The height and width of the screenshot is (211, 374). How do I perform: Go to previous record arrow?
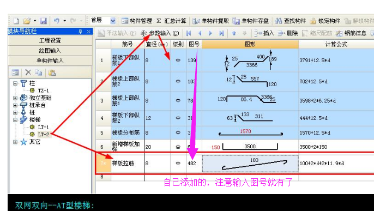(x=200, y=33)
